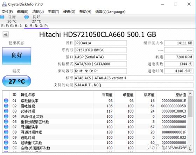The height and width of the screenshot is (155, 196).
Task: Click the CrystalDiskInfo app icon in title bar
Action: point(4,4)
